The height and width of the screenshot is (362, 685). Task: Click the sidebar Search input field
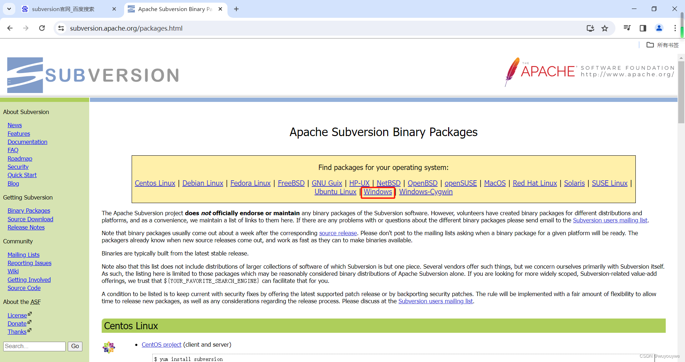point(35,346)
